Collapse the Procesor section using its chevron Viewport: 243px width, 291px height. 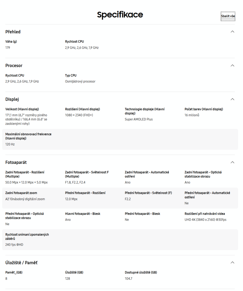point(232,65)
